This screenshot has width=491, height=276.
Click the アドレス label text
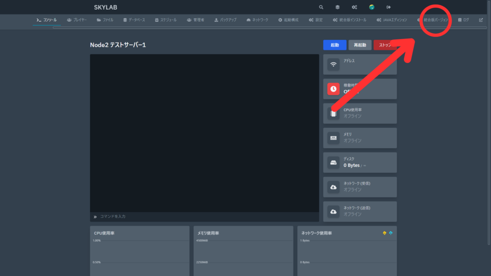tap(349, 61)
